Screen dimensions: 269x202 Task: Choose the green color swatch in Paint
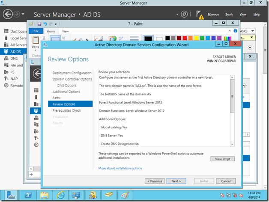[202, 38]
